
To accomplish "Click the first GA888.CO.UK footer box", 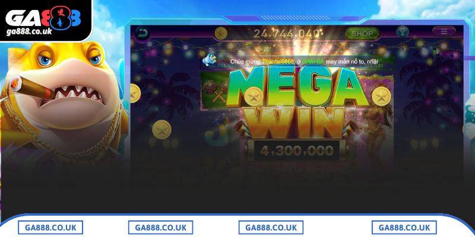I will click(x=50, y=228).
